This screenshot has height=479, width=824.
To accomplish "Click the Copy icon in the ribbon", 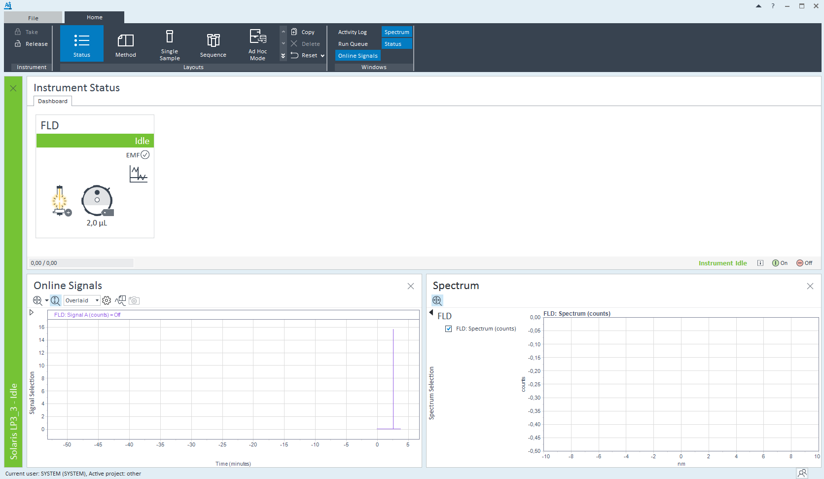I will click(294, 32).
